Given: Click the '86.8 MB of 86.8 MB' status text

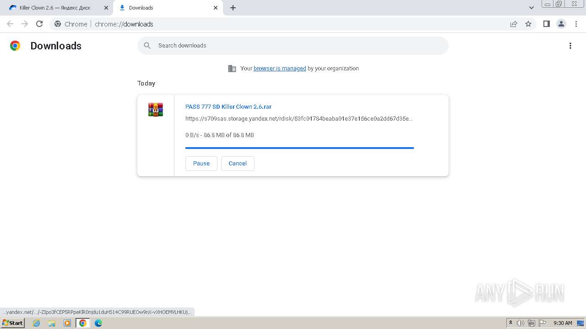Looking at the screenshot, I should point(229,135).
